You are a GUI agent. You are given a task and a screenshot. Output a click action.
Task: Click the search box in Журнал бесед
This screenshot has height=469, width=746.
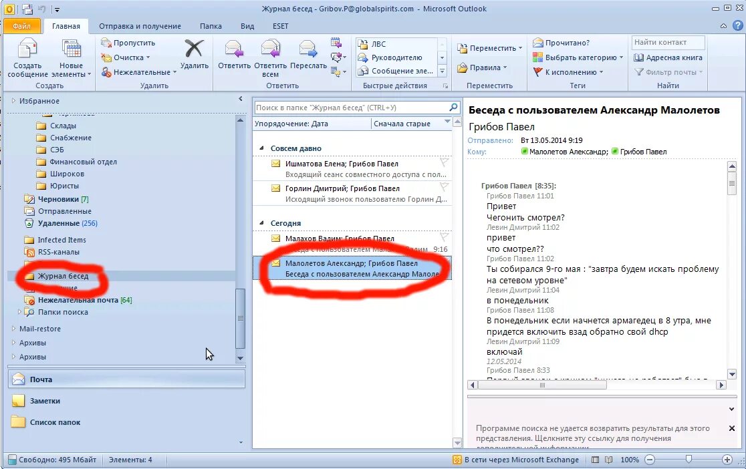351,108
